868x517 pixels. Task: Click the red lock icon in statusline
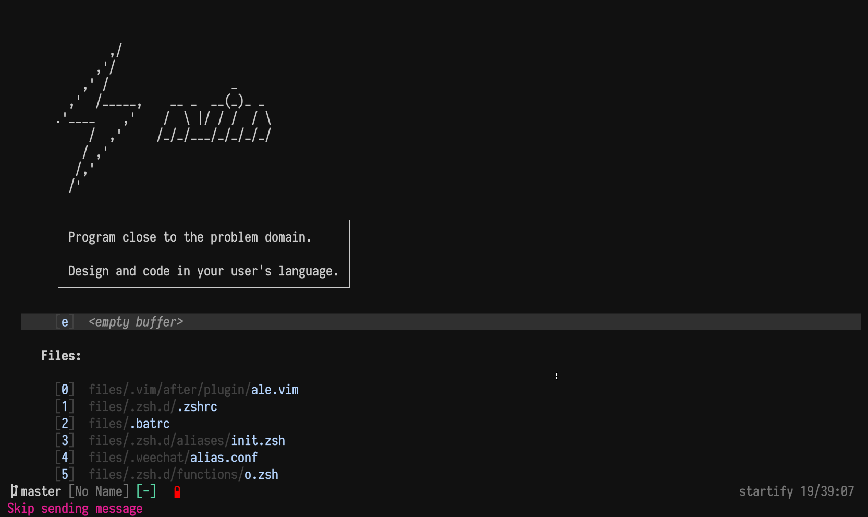[x=177, y=492]
